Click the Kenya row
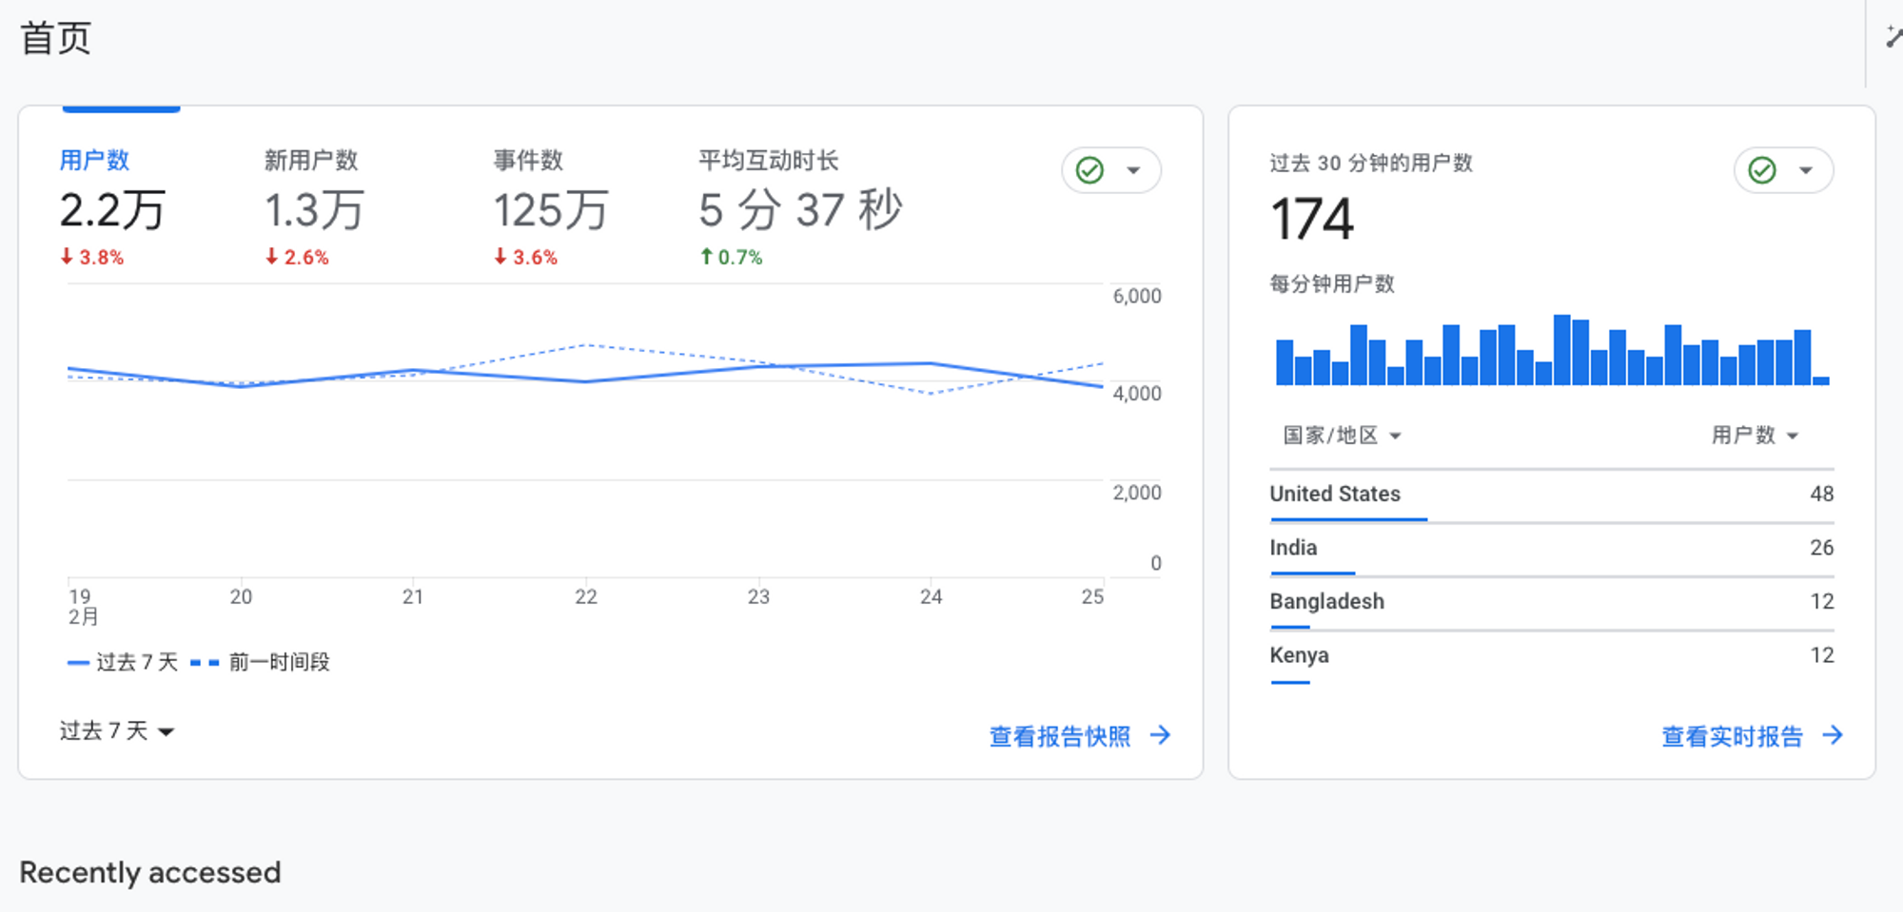1903x912 pixels. [x=1552, y=656]
